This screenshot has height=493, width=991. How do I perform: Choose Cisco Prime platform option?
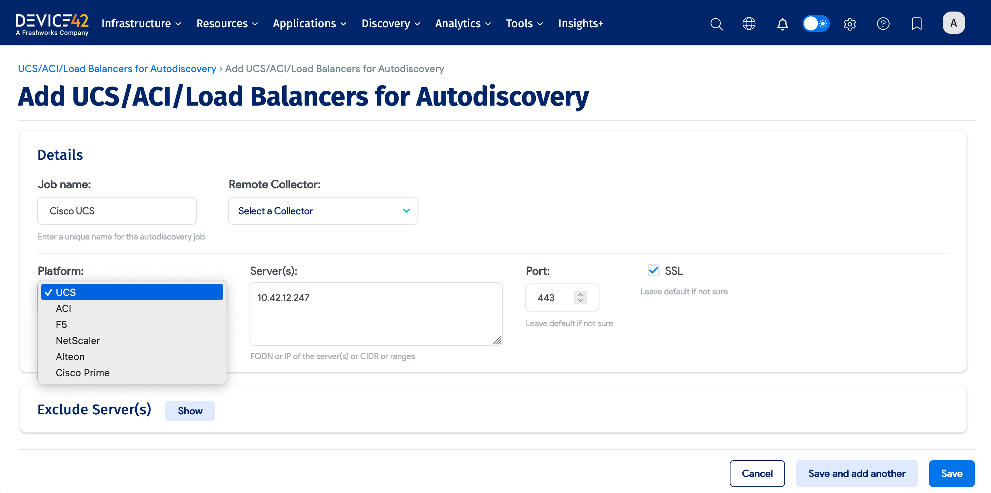click(83, 373)
